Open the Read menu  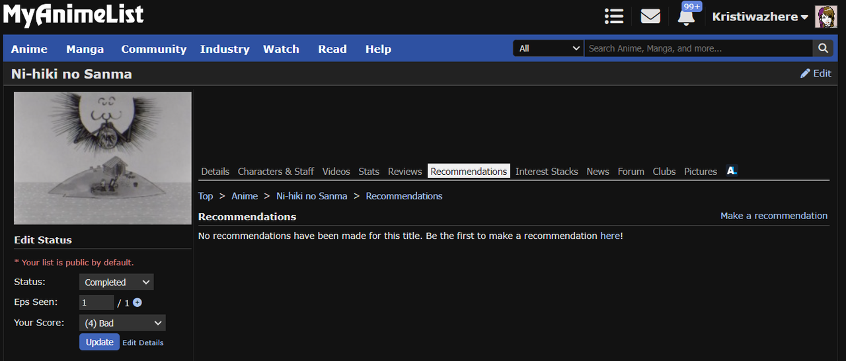click(332, 49)
